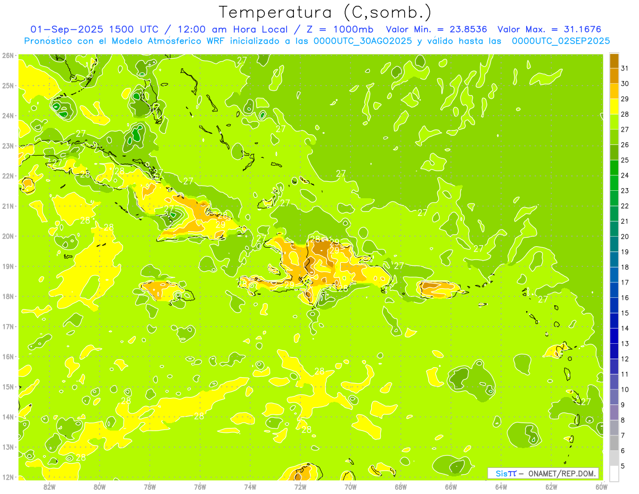Click the 60W longitude axis label

(x=601, y=487)
